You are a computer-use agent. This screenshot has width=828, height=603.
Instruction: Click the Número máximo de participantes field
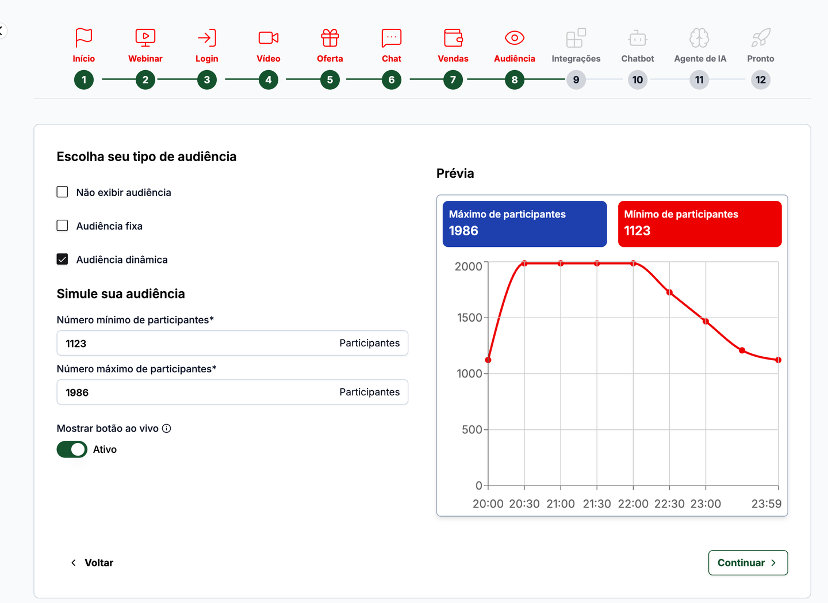(x=232, y=392)
